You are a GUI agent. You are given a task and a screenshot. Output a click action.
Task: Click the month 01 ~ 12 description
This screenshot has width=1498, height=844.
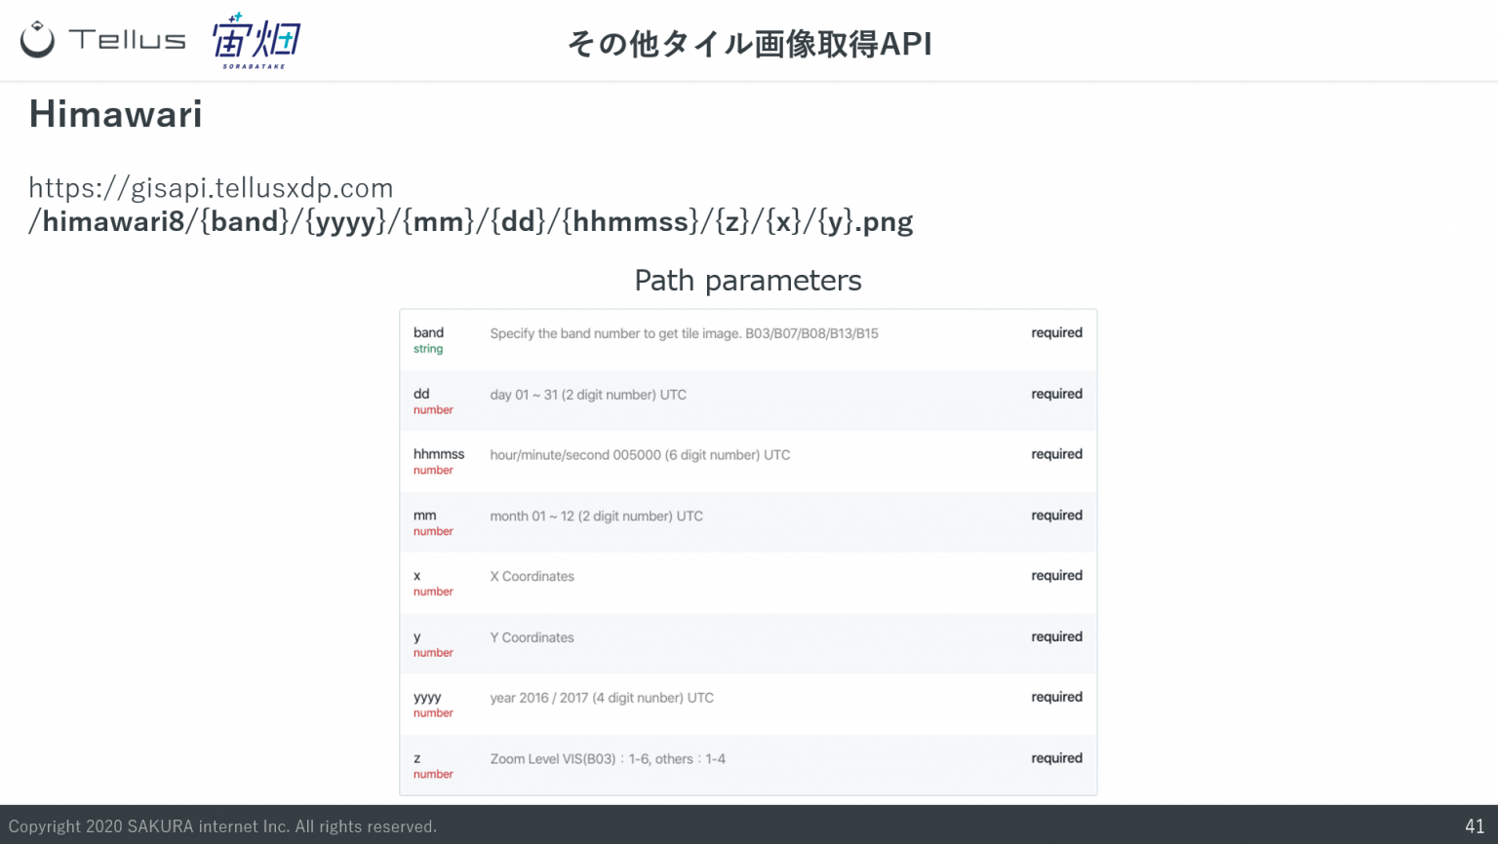pos(596,517)
